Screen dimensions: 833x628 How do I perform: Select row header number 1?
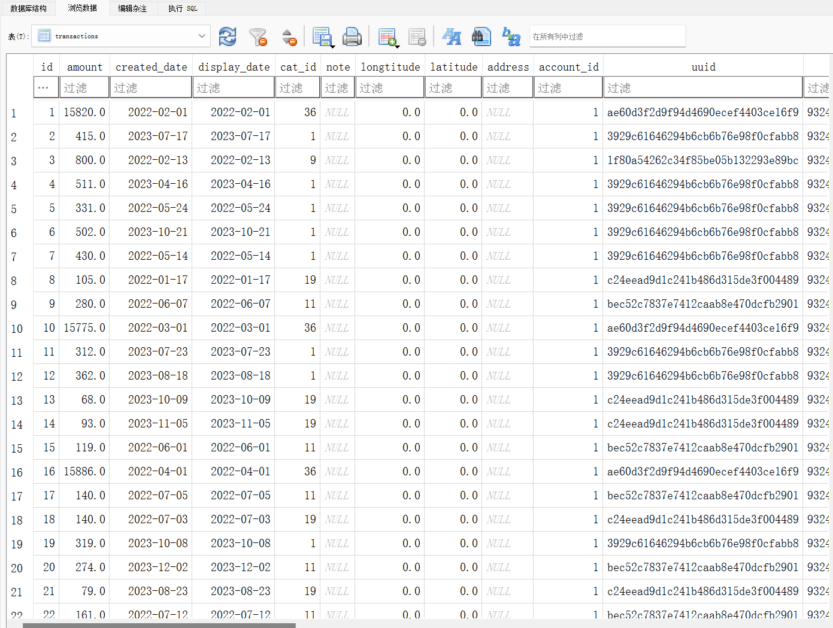pos(20,113)
